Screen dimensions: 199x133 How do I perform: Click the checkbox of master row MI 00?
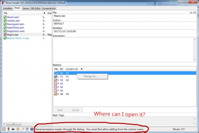pos(55,73)
